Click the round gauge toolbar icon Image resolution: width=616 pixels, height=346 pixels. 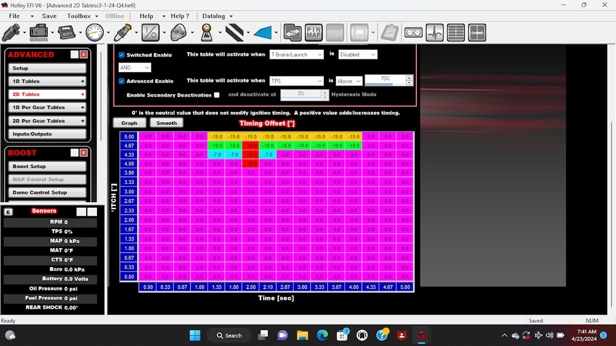tap(95, 32)
